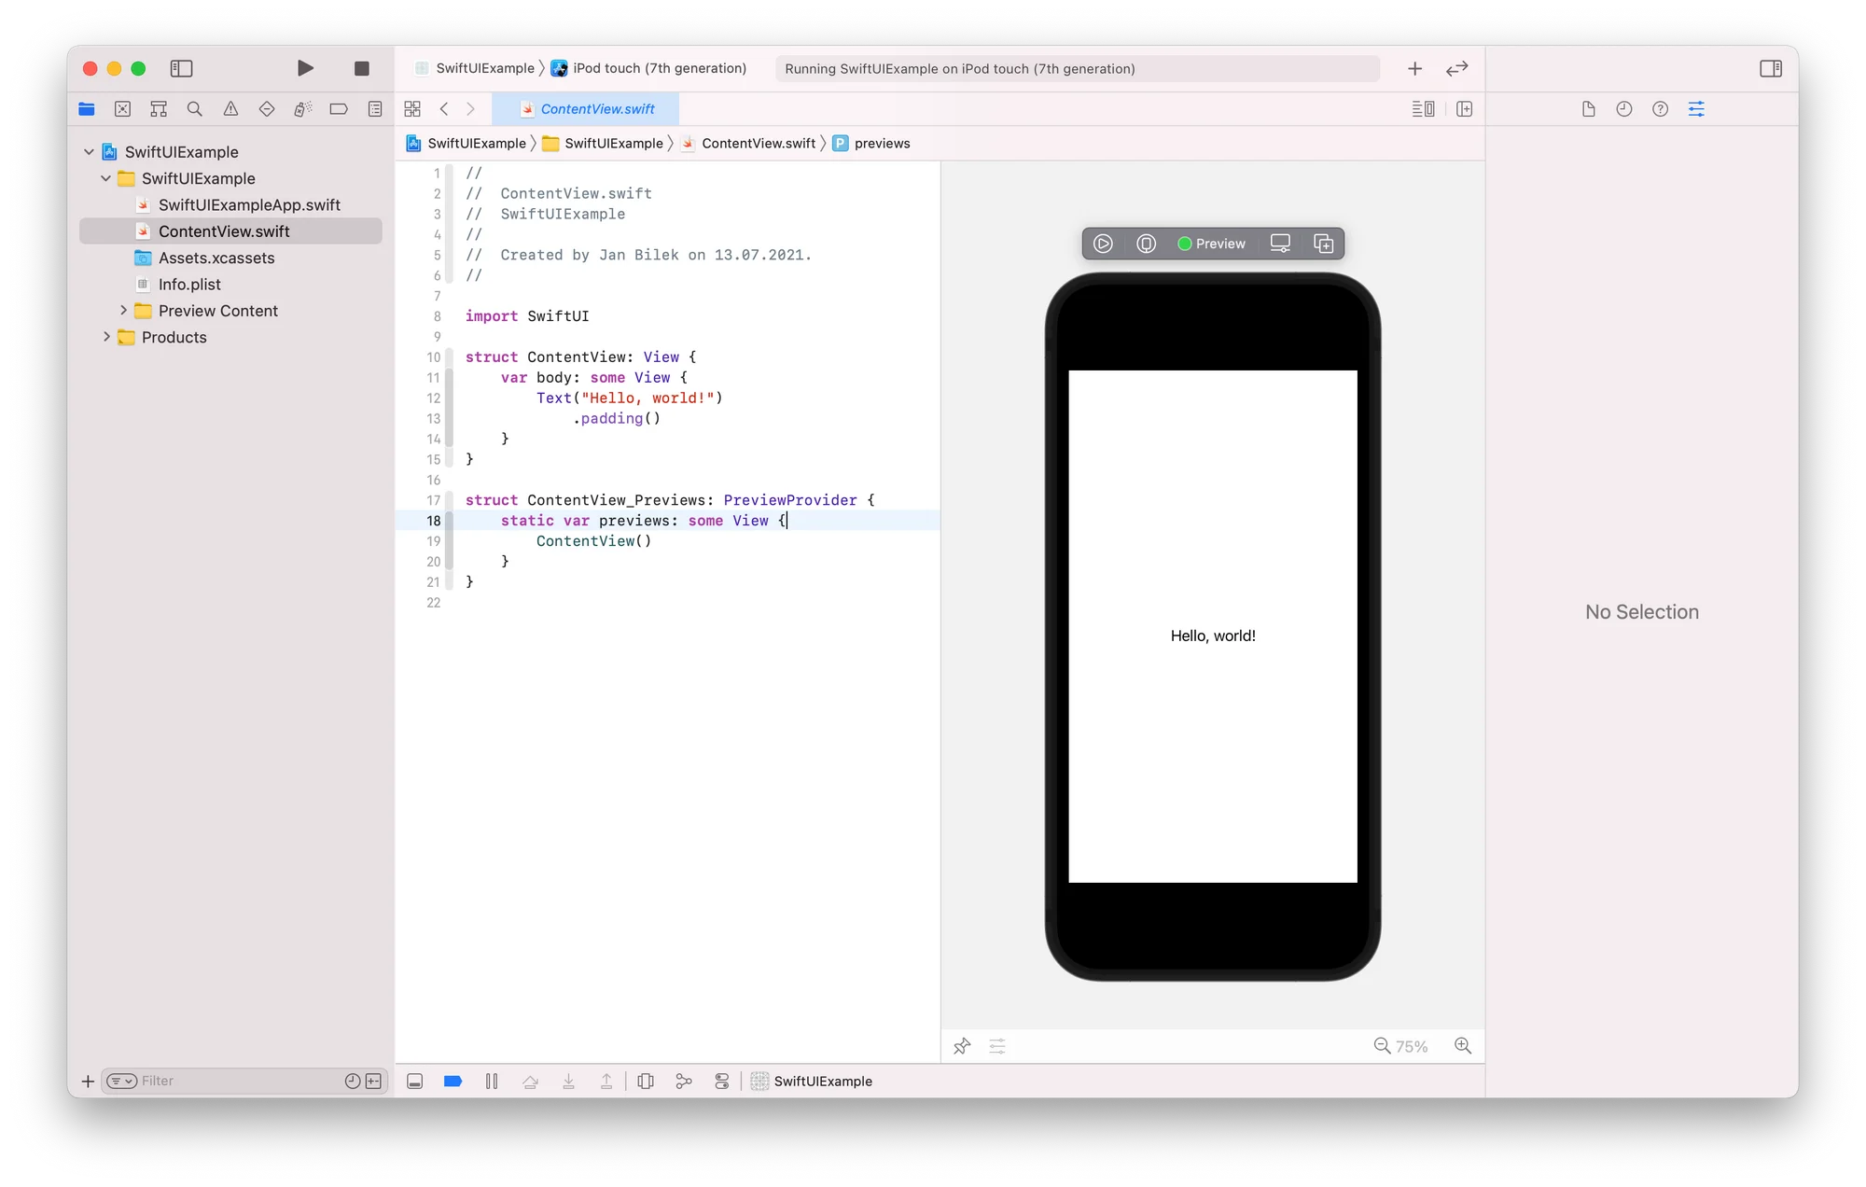The image size is (1866, 1187).
Task: Switch to the ContentView.swift tab
Action: [588, 109]
